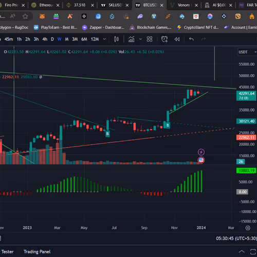This screenshot has width=257, height=257.
Task: Click the orange A-shaped extension icon
Action: (70, 16)
